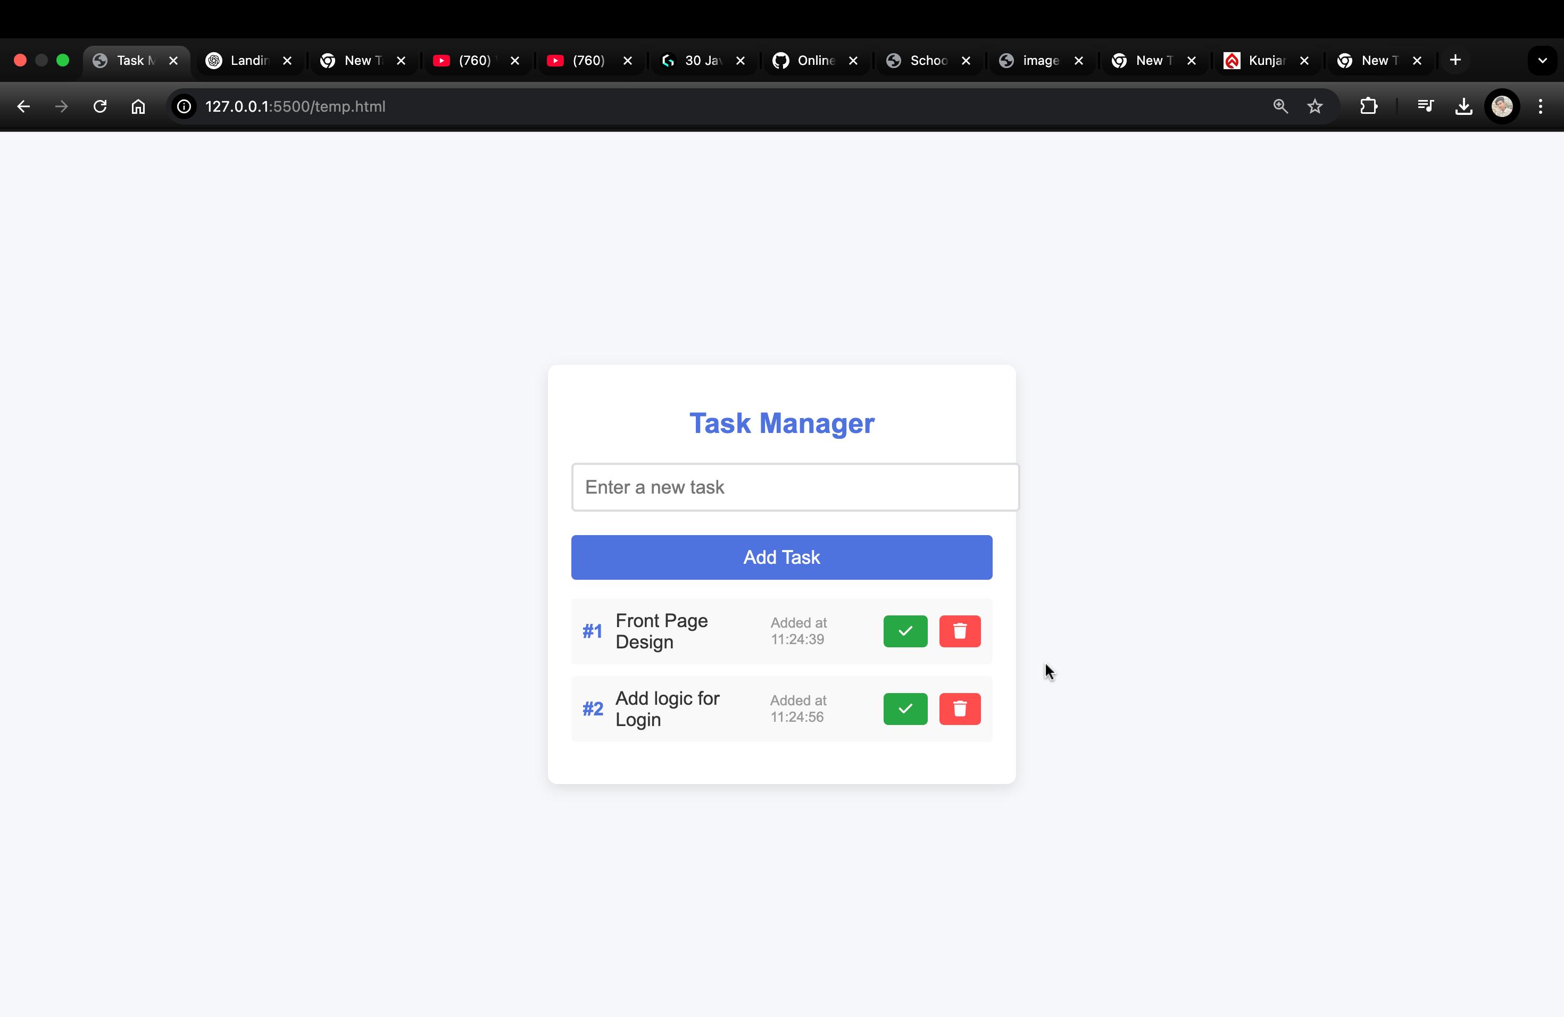
Task: Open the browser extensions puzzle icon
Action: tap(1368, 106)
